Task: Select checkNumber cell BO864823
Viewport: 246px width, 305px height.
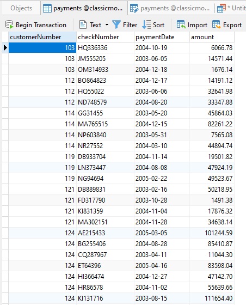Action: click(105, 81)
